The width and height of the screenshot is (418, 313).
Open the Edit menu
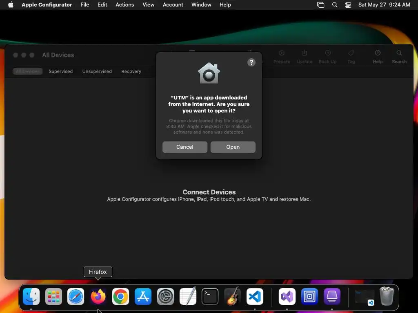(102, 5)
